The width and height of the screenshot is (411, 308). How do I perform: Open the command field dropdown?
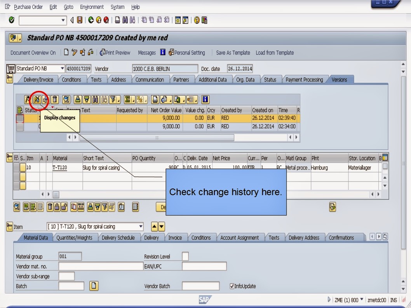[63, 20]
